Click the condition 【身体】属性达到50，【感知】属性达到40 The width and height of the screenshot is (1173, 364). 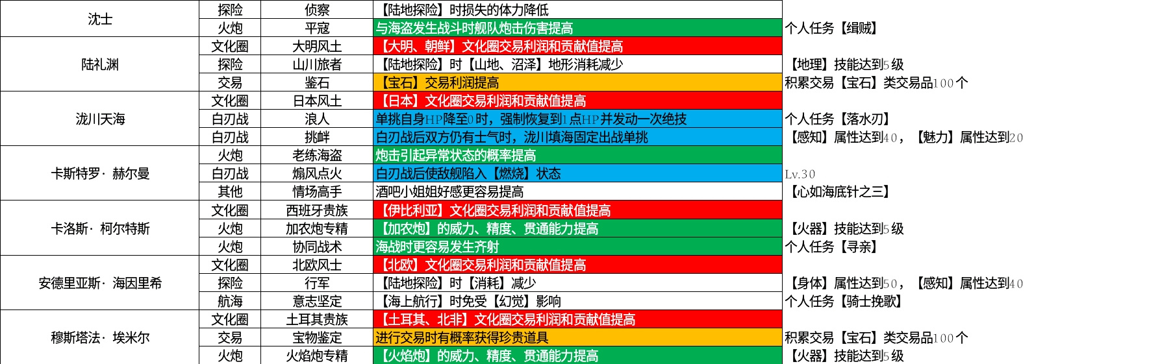(904, 283)
